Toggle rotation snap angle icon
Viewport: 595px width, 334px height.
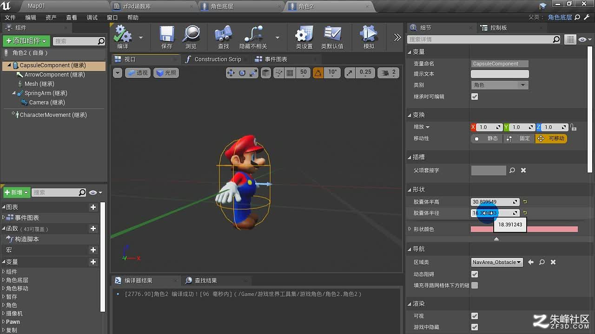point(318,73)
